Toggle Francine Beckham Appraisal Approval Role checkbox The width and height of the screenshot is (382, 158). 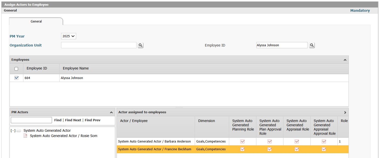(x=324, y=149)
